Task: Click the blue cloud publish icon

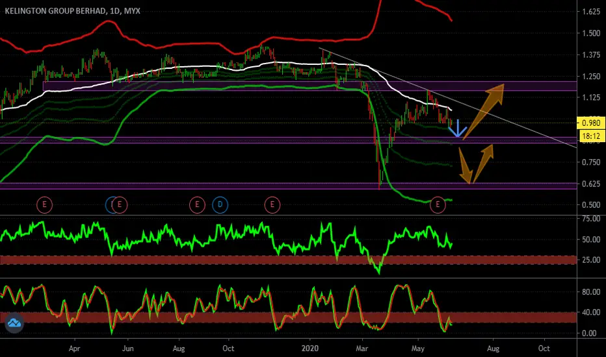Action: coord(14,323)
